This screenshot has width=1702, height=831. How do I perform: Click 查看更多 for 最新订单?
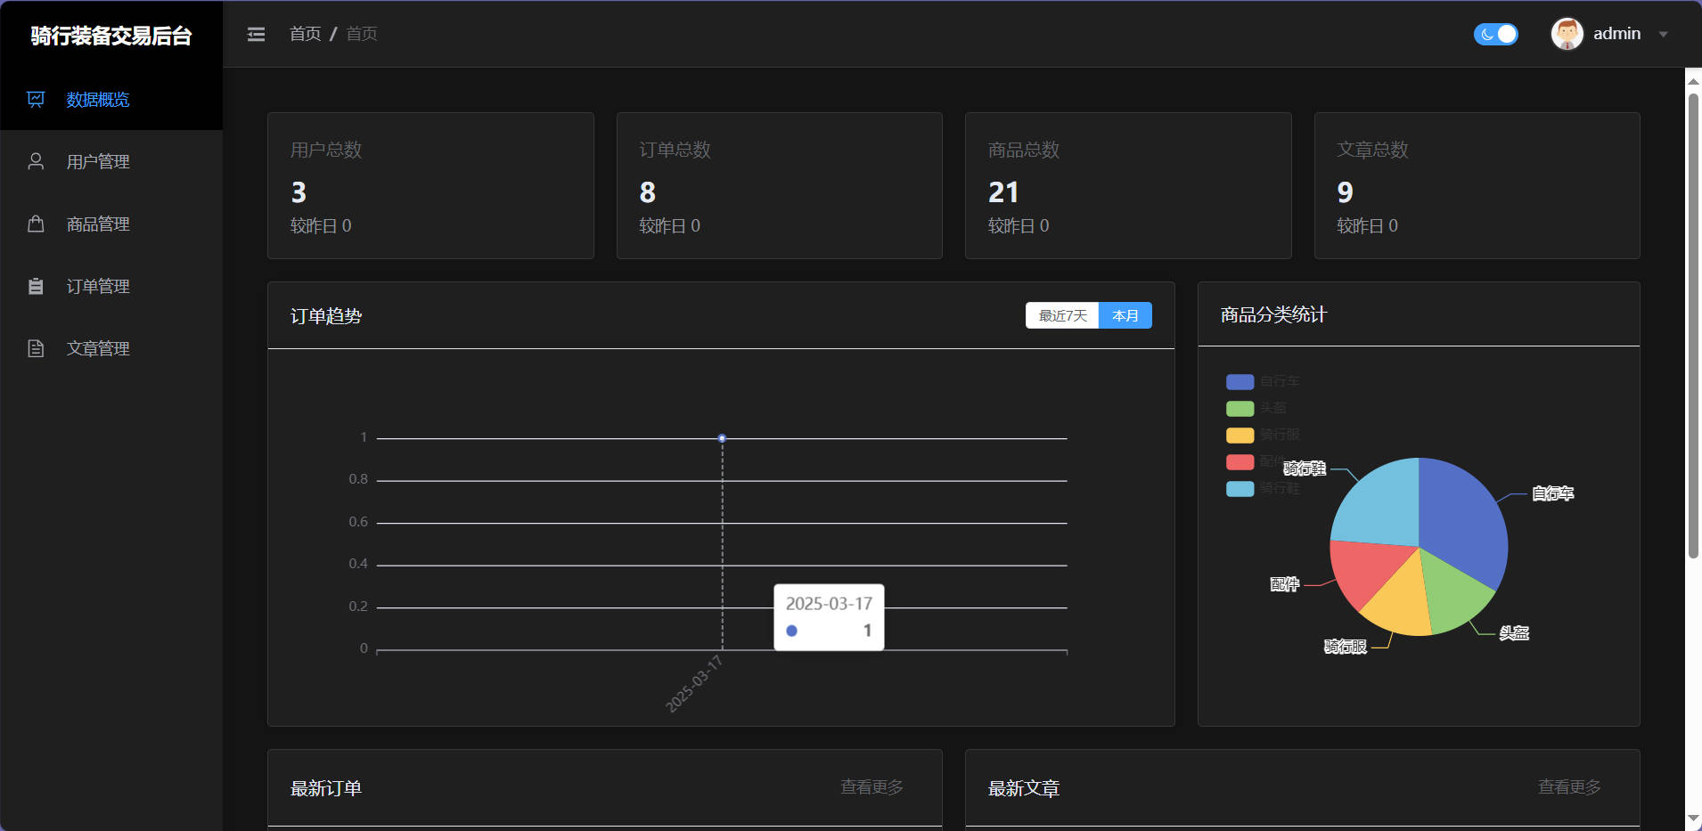[x=871, y=787]
